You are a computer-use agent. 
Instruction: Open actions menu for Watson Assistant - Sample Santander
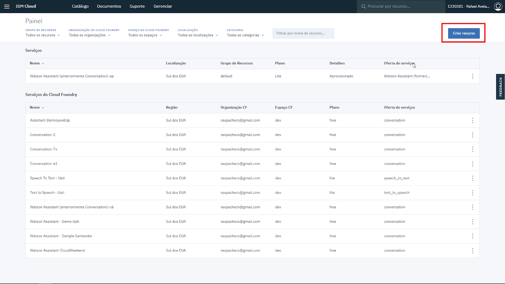click(x=472, y=236)
